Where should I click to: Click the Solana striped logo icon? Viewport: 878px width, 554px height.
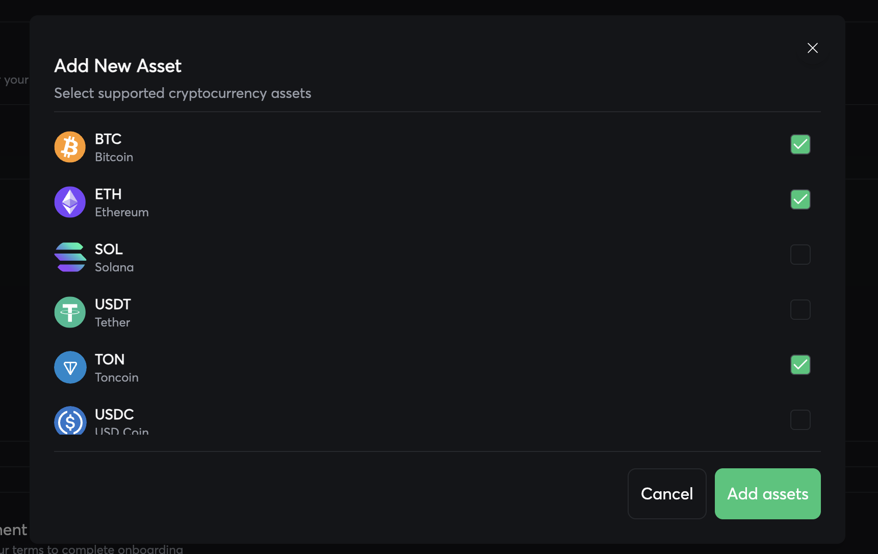pyautogui.click(x=70, y=257)
